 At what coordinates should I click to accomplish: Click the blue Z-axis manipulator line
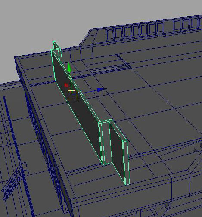point(87,92)
